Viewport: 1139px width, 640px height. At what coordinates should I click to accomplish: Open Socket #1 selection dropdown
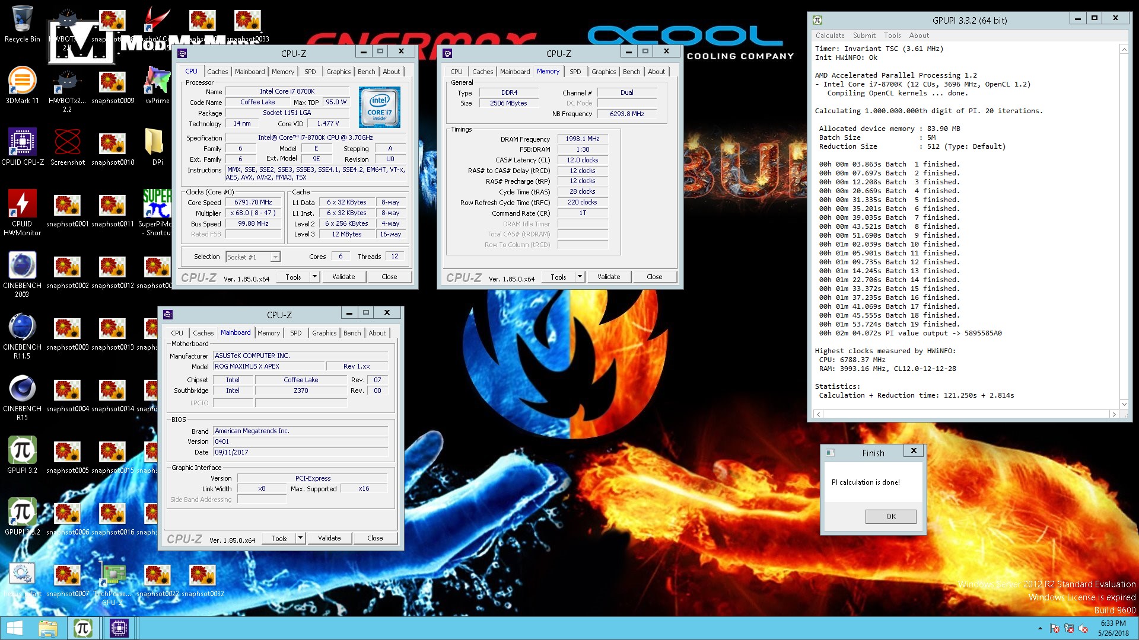[253, 257]
